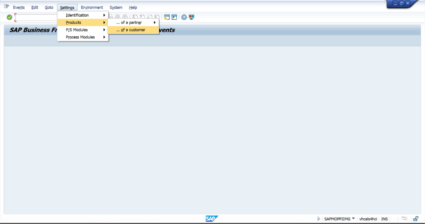Click the padlock icon in status bar
Screen dimensions: 425x224
point(415,219)
